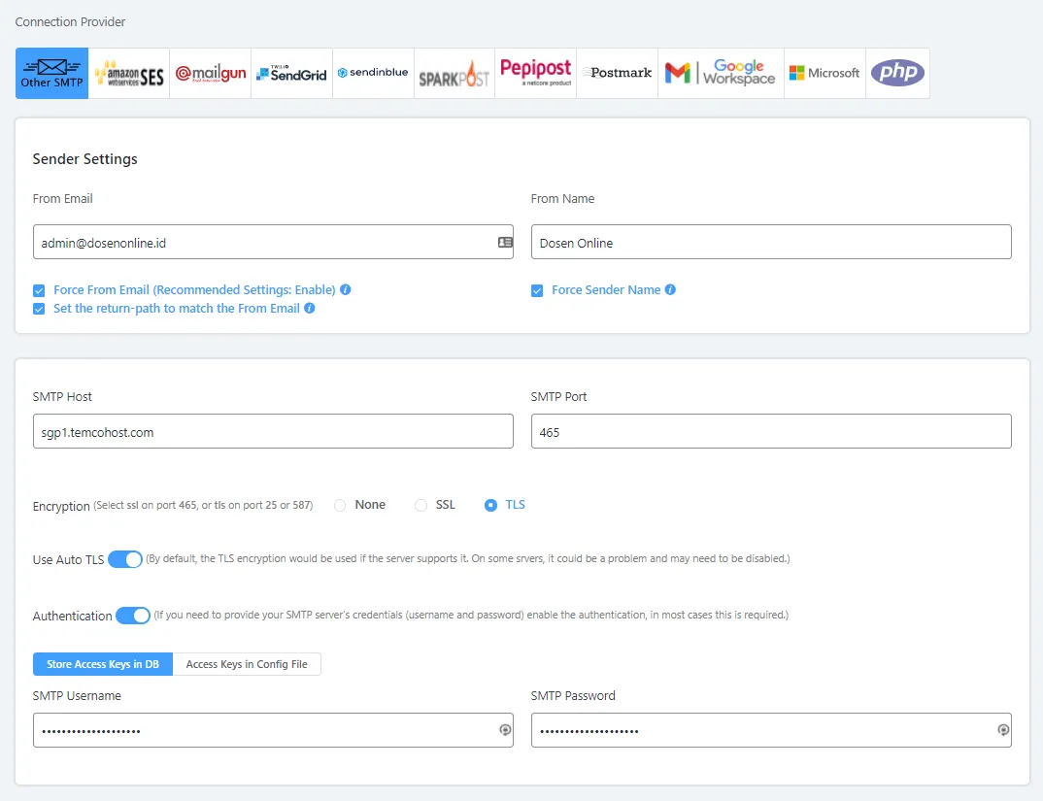Turn off the Use Auto TLS toggle
1043x801 pixels.
point(124,559)
